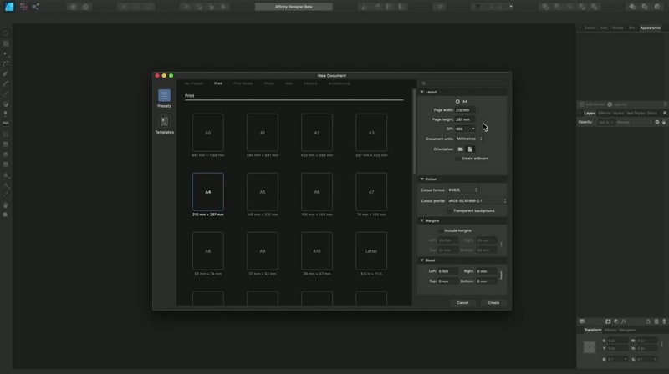Select the A0 page preset

click(207, 133)
